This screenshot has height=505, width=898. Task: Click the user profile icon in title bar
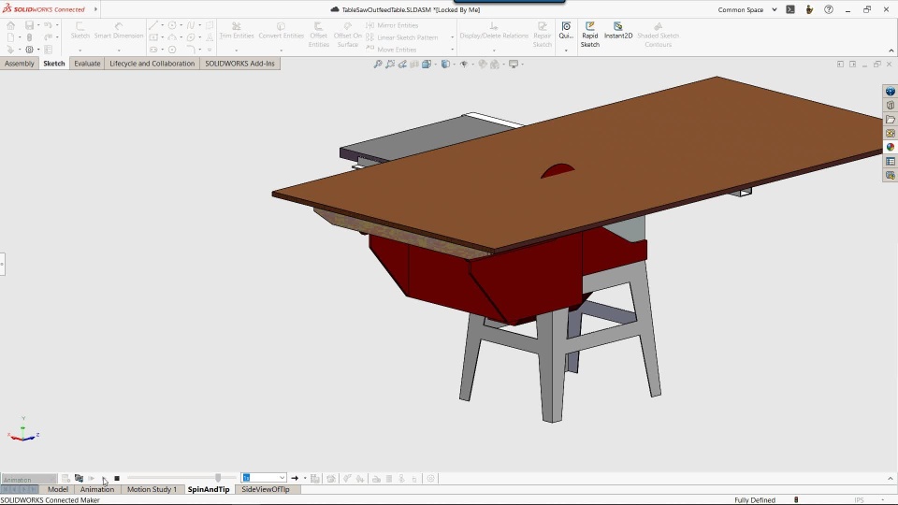tap(809, 9)
